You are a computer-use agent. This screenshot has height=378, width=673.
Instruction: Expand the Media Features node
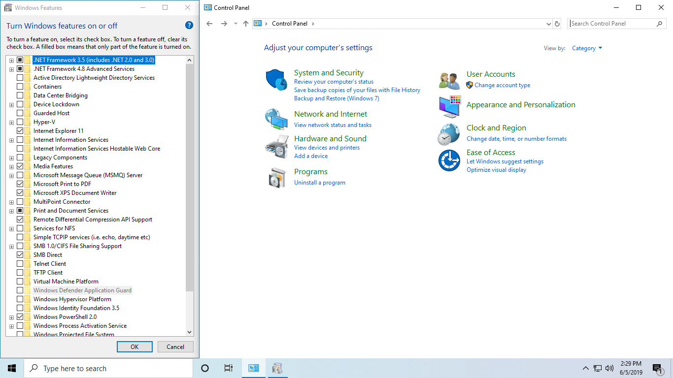coord(11,166)
